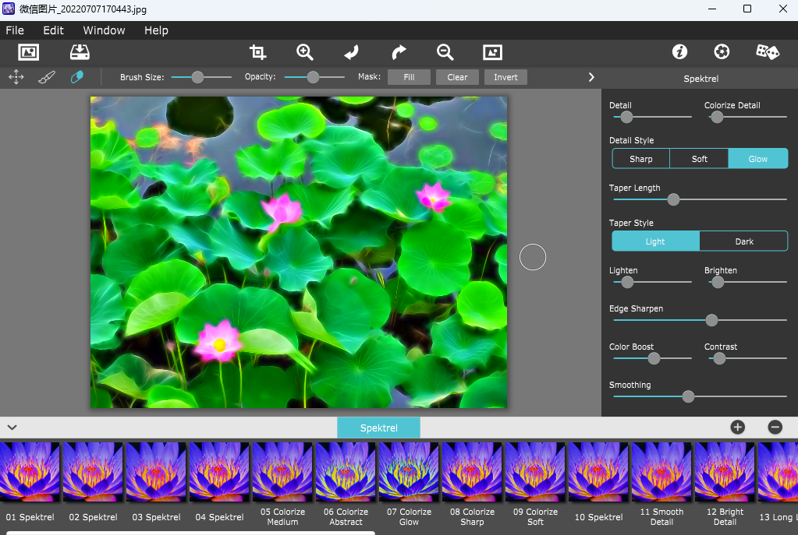This screenshot has width=798, height=535.
Task: Open the File menu
Action: (x=15, y=30)
